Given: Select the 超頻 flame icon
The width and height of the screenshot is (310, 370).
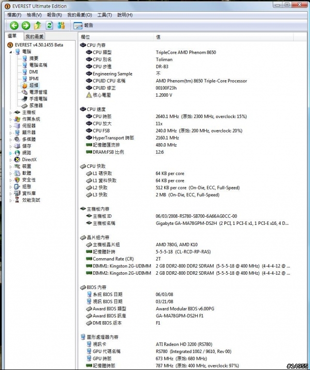Looking at the screenshot, I should [x=25, y=86].
